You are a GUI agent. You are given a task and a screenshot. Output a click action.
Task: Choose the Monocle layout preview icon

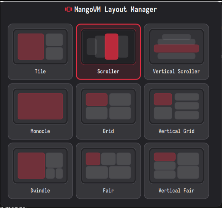point(40,106)
